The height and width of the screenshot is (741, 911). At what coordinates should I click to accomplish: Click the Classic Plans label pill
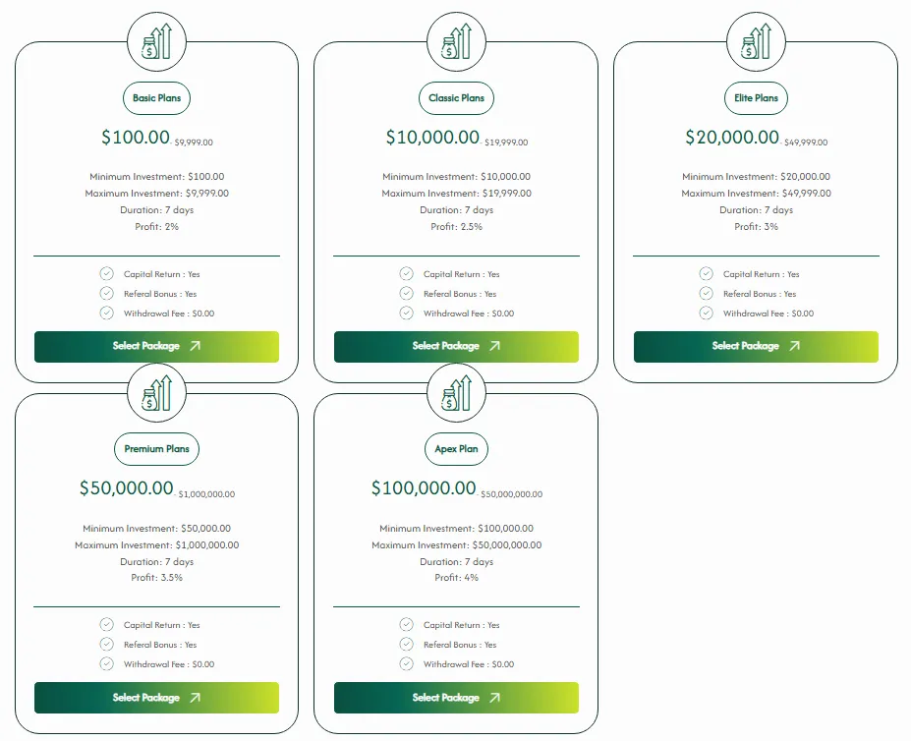[x=457, y=98]
